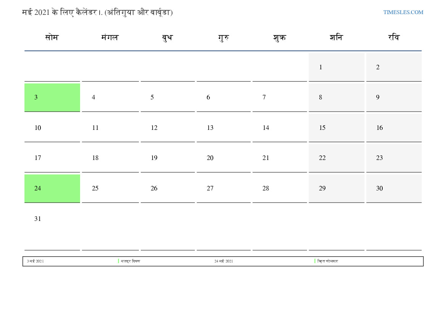Select the बुध column header
This screenshot has width=446, height=315.
[x=167, y=38]
